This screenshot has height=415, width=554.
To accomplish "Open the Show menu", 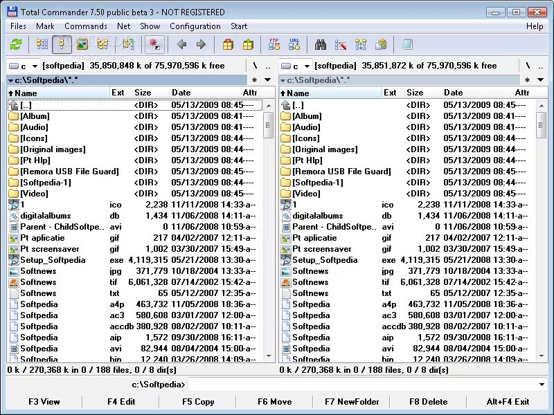I will coord(150,26).
